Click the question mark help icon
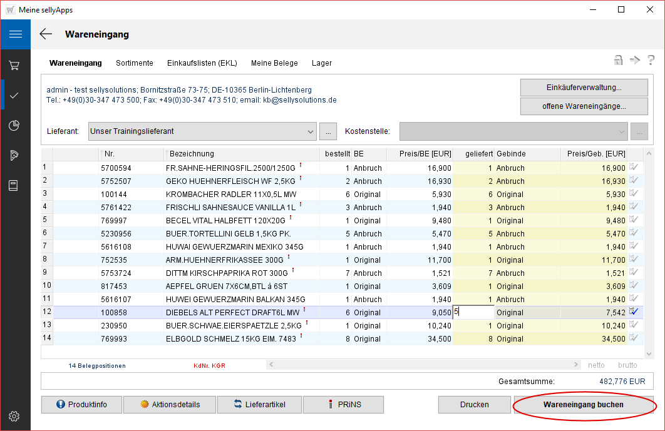 (x=651, y=60)
